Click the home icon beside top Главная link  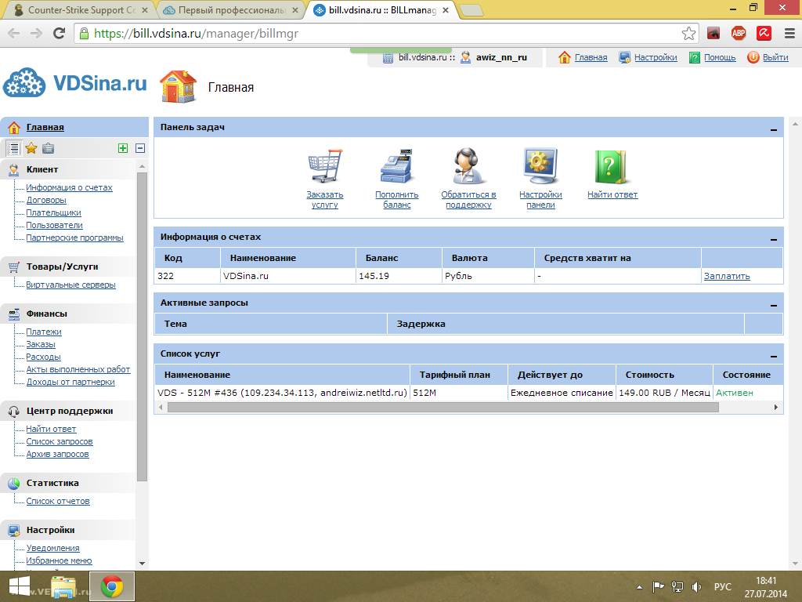[x=564, y=57]
